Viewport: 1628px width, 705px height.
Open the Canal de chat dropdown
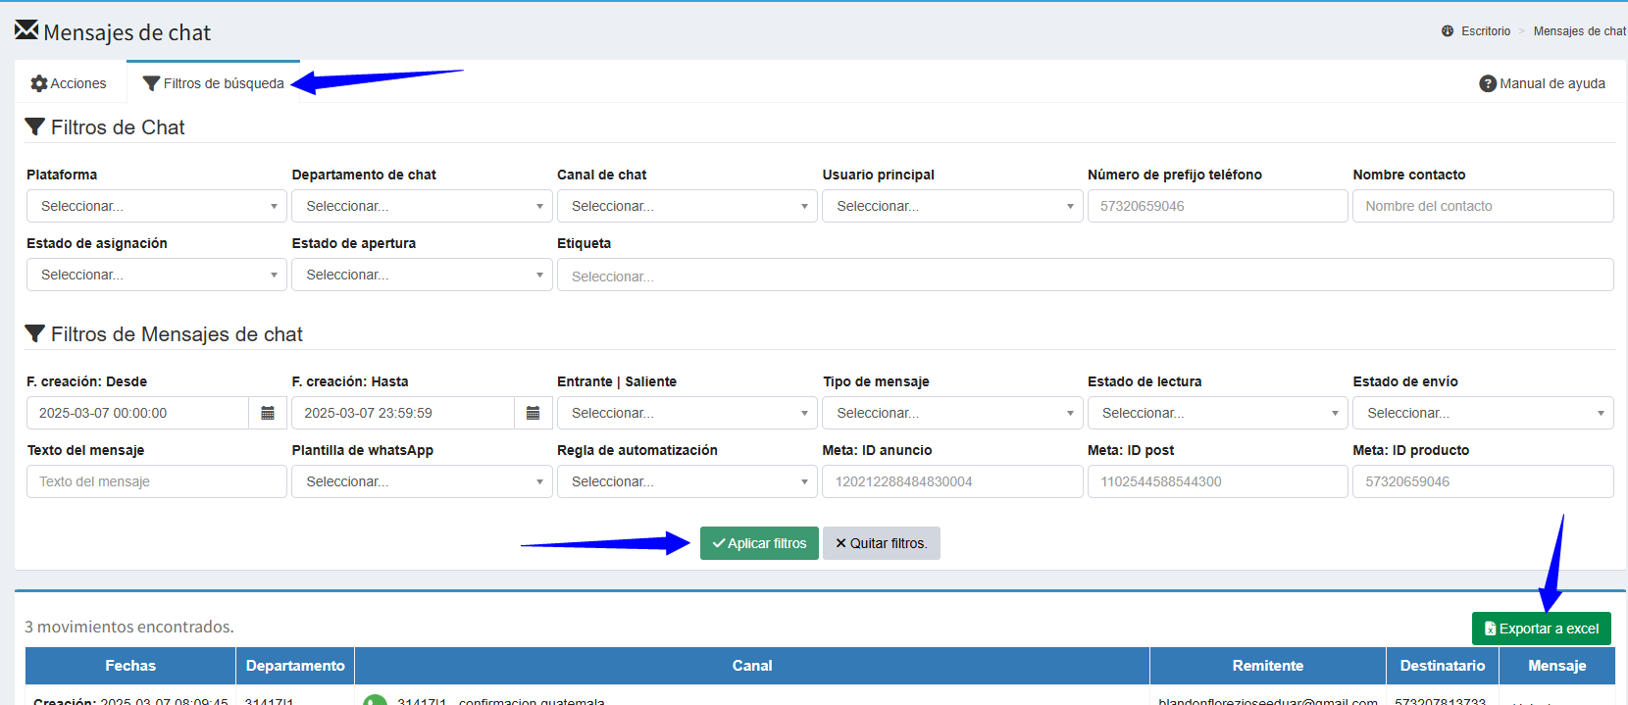pyautogui.click(x=687, y=206)
